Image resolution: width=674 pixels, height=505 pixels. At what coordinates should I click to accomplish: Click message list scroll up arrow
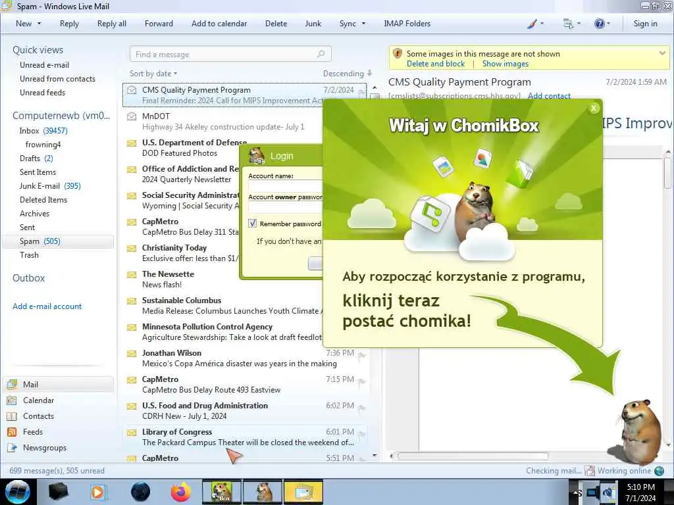point(375,87)
